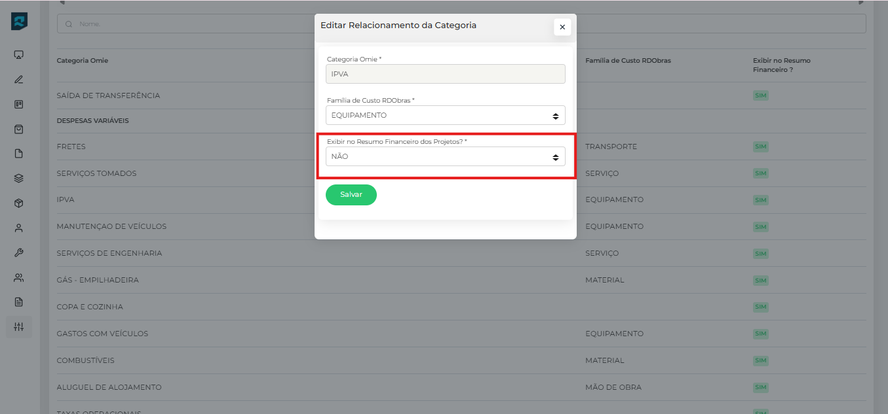
Task: Open the box package sidebar icon
Action: pyautogui.click(x=19, y=203)
